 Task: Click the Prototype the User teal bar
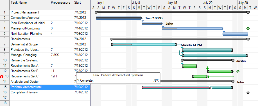(207, 50)
